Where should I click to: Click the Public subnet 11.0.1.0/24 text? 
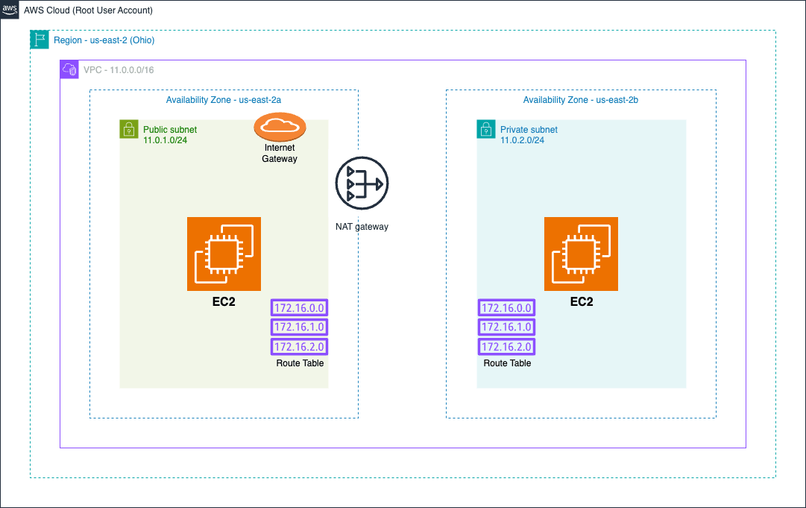point(170,135)
